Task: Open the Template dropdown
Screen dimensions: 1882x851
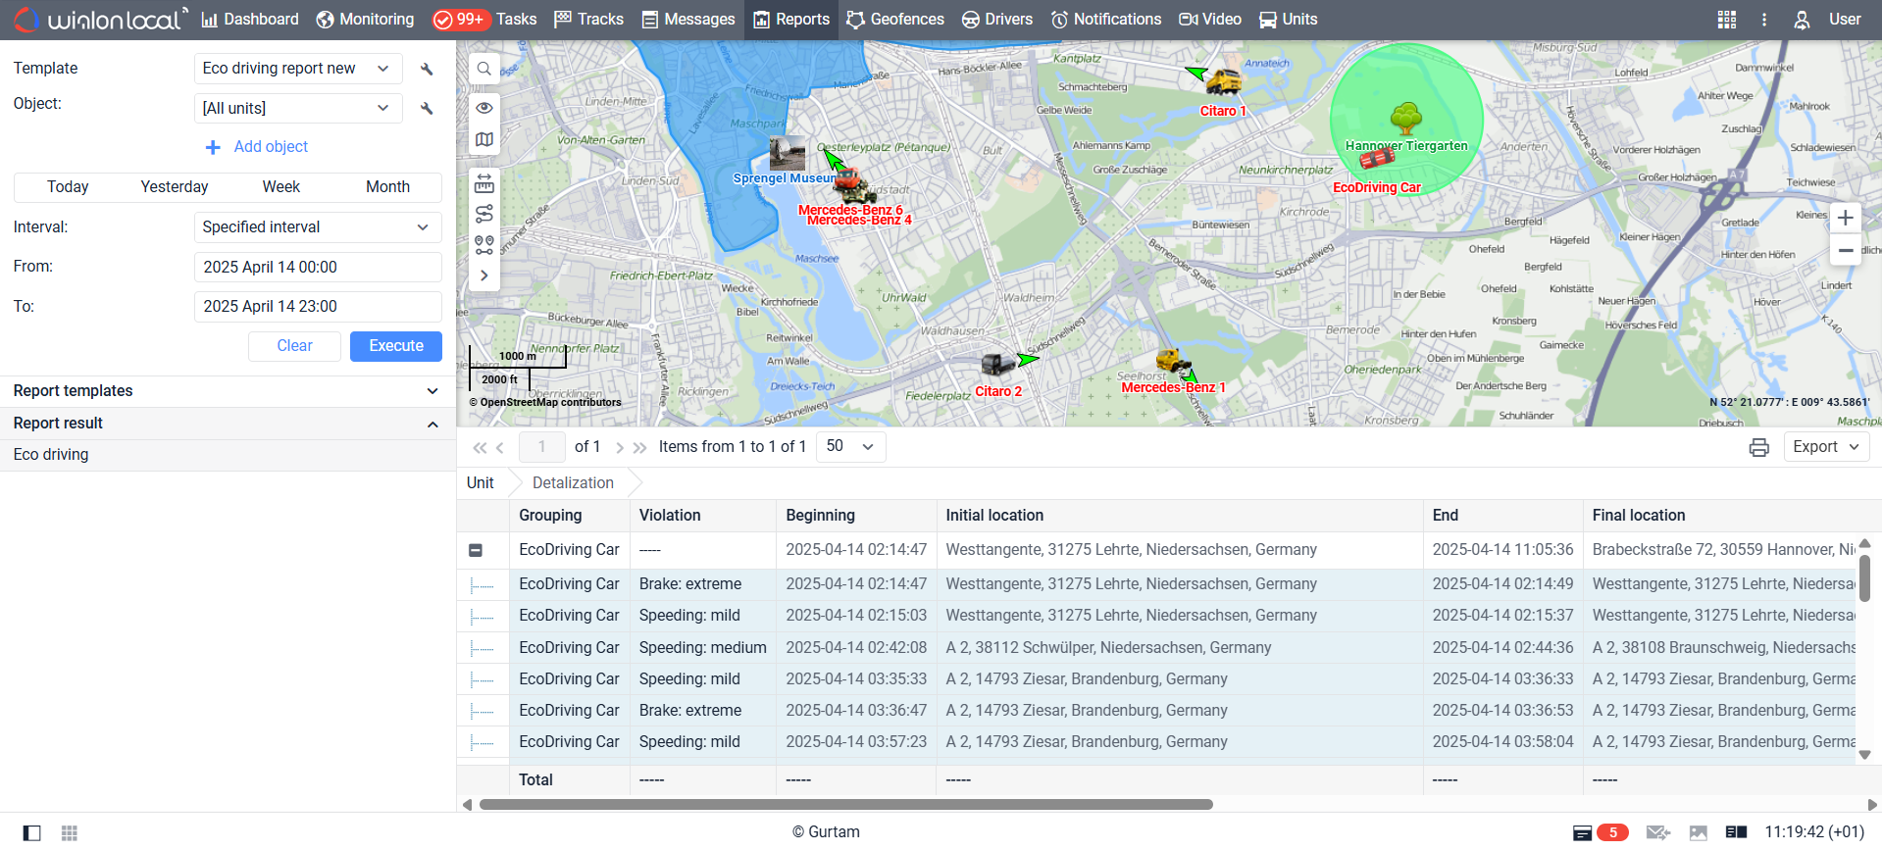Action: click(298, 69)
